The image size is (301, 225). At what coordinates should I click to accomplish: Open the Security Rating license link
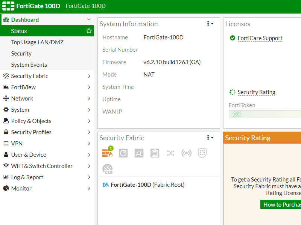pyautogui.click(x=256, y=92)
